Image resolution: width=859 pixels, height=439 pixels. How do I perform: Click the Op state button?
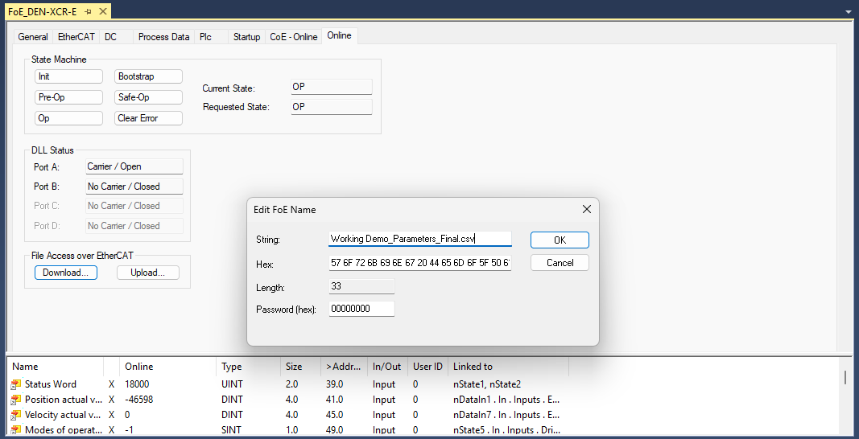pyautogui.click(x=68, y=118)
